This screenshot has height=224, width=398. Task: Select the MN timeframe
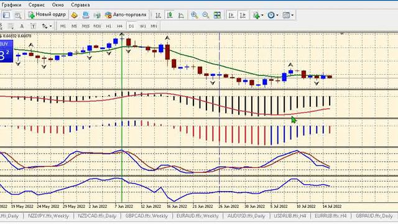click(154, 26)
